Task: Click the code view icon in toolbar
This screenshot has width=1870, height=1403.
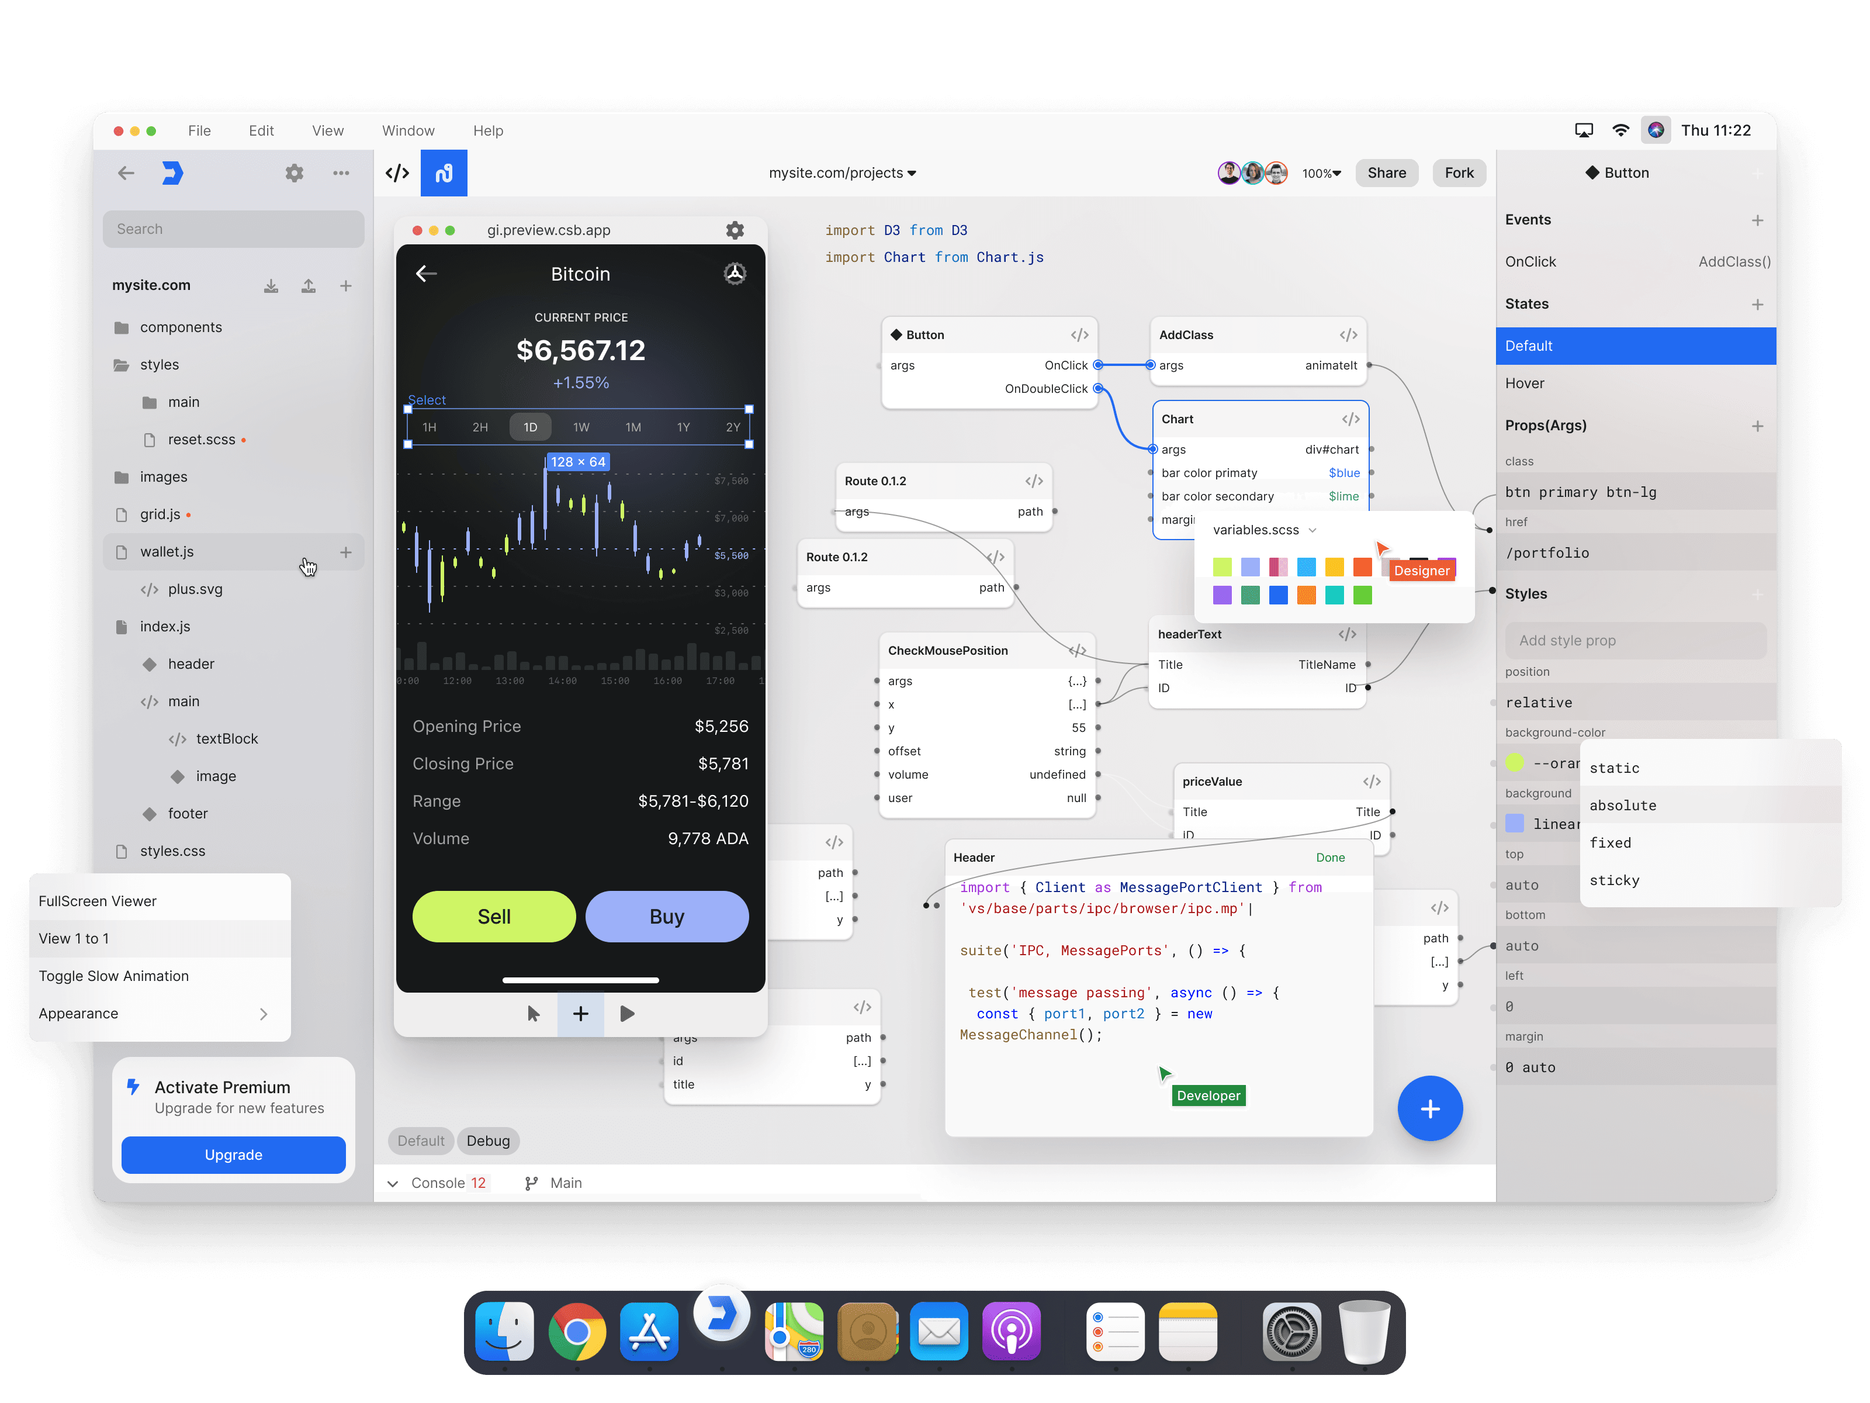Action: coord(397,174)
